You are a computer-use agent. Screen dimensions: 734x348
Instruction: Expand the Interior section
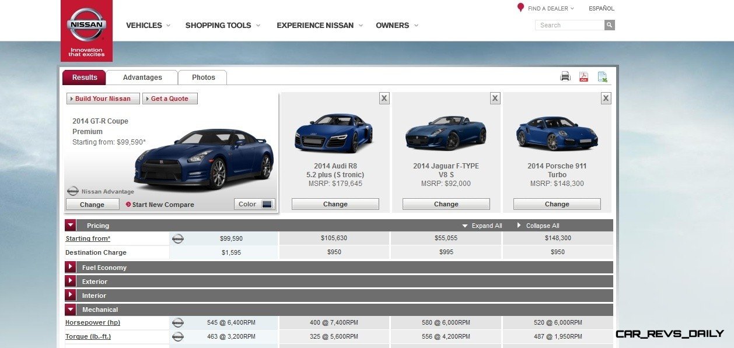coord(71,295)
